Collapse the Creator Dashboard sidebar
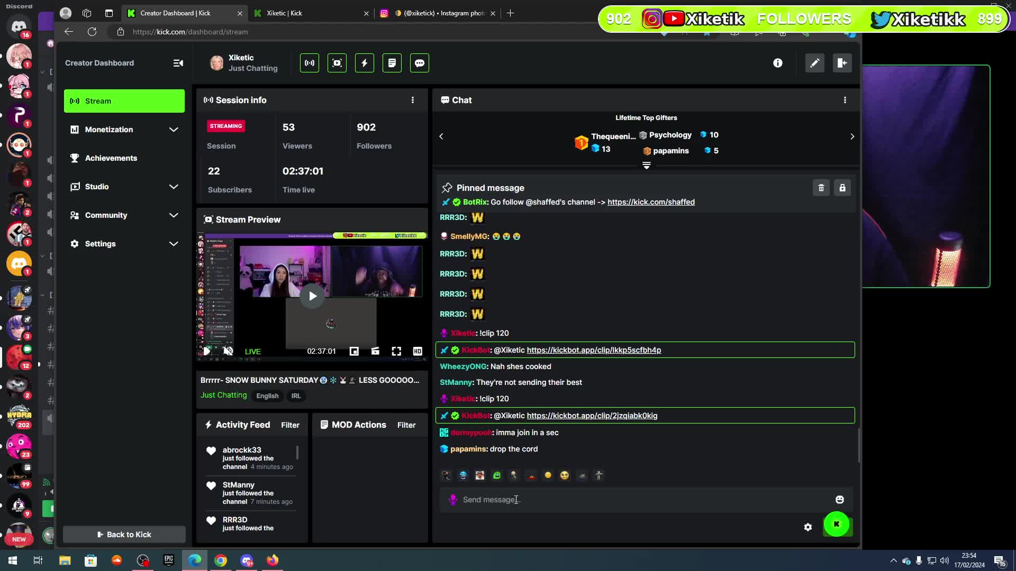This screenshot has width=1016, height=571. click(x=178, y=63)
